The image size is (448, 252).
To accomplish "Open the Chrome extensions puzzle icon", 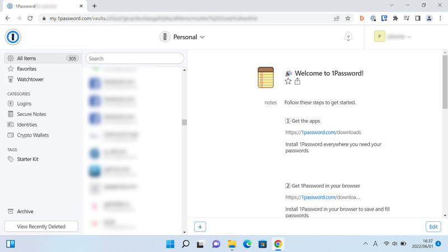I will [x=395, y=18].
